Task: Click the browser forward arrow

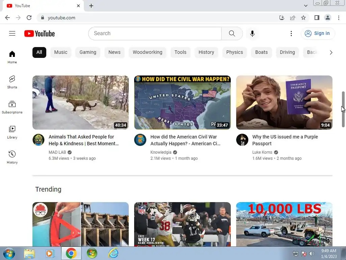Action: [18, 18]
